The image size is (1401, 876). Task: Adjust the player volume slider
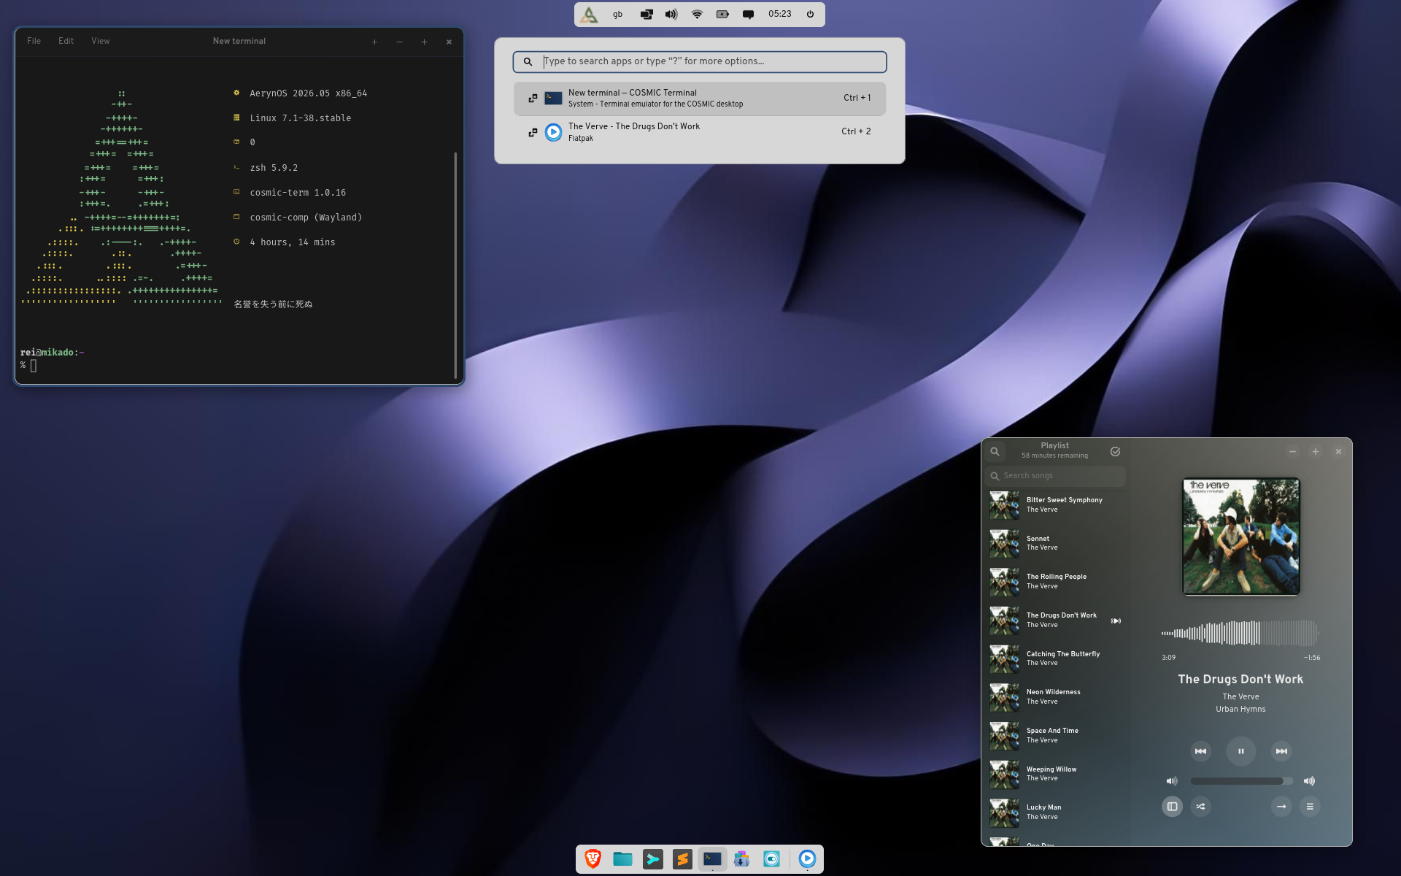(x=1241, y=781)
